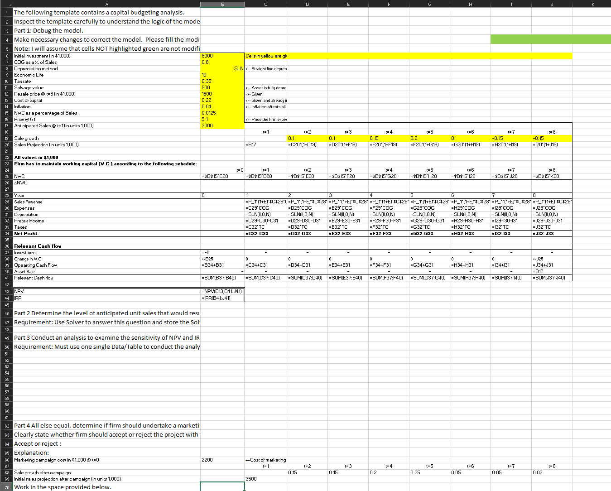Click the =B12 asset sale cell

tap(552, 271)
